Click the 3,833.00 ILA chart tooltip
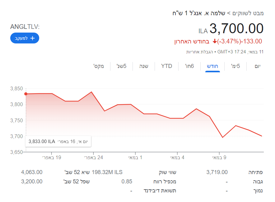This screenshot has height=202, width=275. click(58, 141)
